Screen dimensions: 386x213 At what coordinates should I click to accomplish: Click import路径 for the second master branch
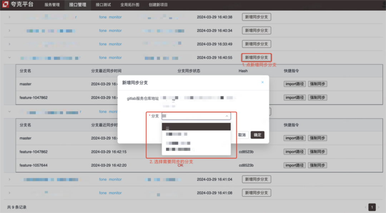295,138
